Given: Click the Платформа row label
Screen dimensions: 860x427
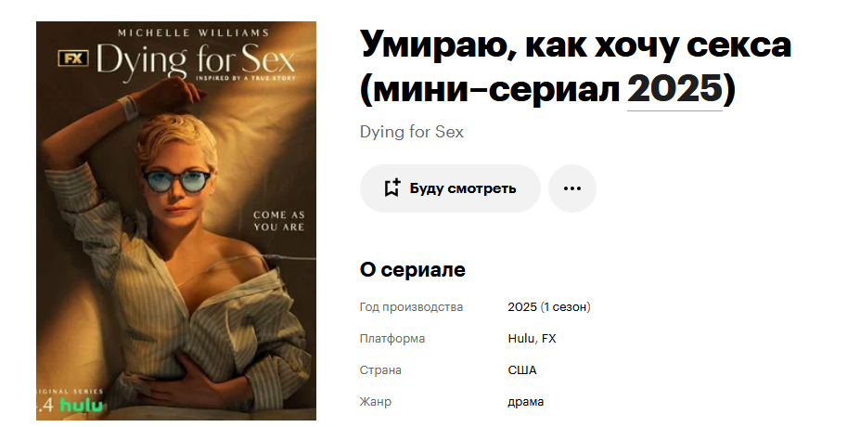Looking at the screenshot, I should (392, 339).
